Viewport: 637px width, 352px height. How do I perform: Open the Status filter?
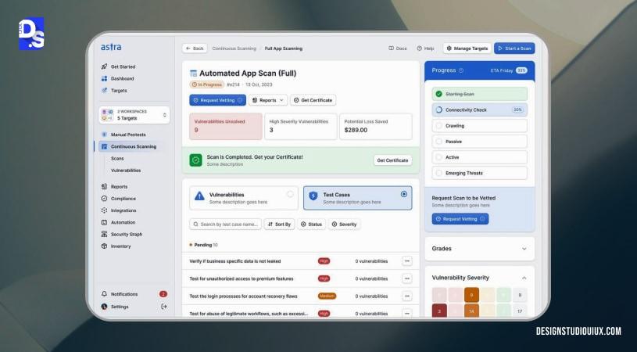coord(312,224)
